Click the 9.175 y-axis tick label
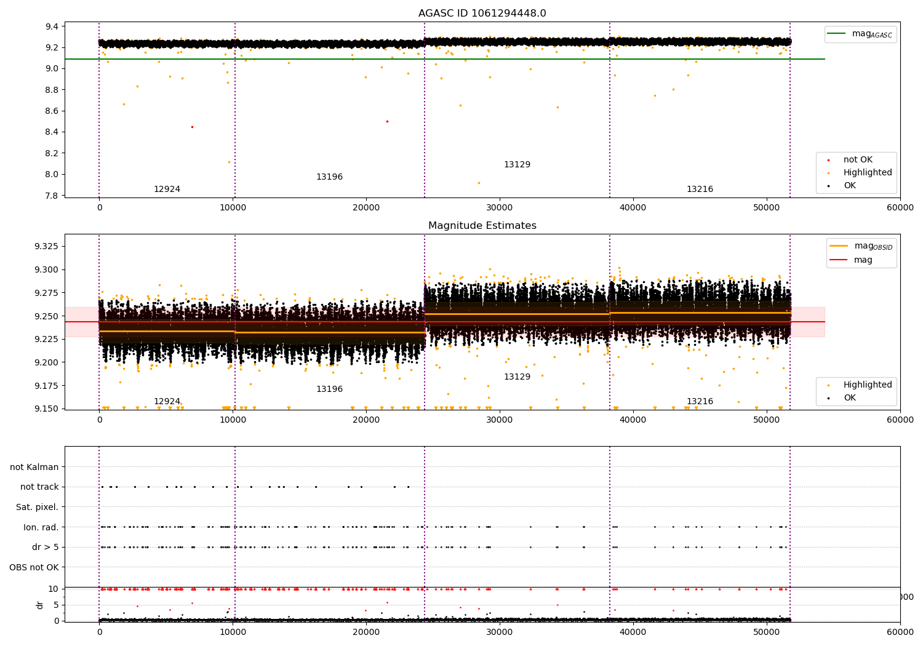The width and height of the screenshot is (923, 646). tap(46, 386)
